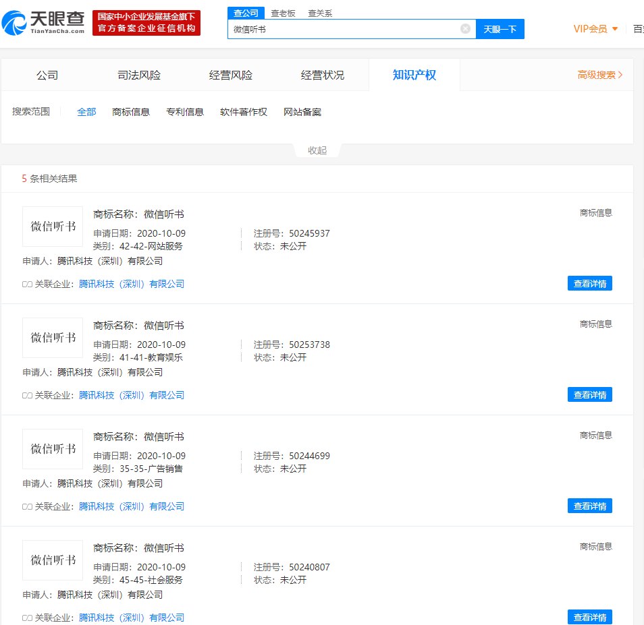Filter search range by 专利信息
644x625 pixels.
[x=185, y=112]
